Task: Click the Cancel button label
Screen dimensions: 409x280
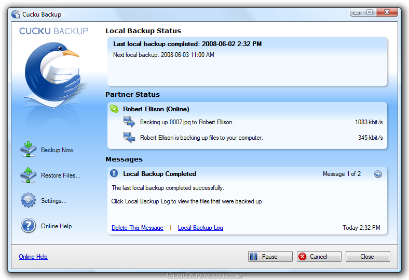Action: (x=319, y=257)
